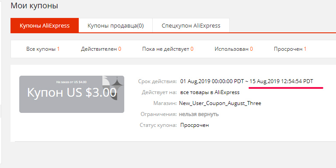Click the Магазин label

click(165, 103)
